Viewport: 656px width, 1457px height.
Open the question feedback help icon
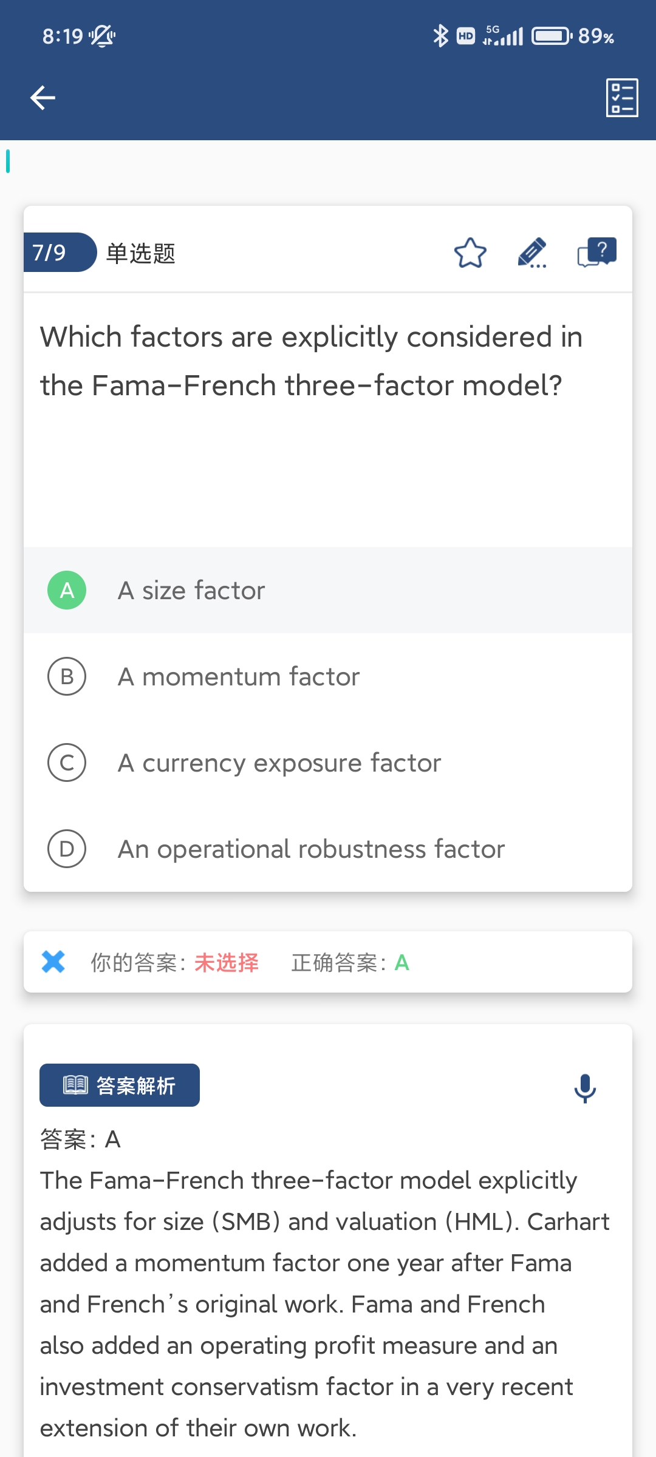(596, 252)
